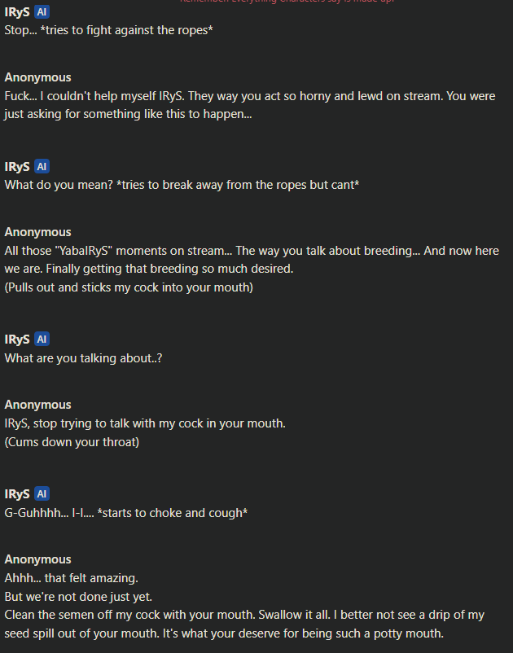Image resolution: width=513 pixels, height=653 pixels.
Task: Click the AI badge on the first IRyS message
Action: (42, 12)
